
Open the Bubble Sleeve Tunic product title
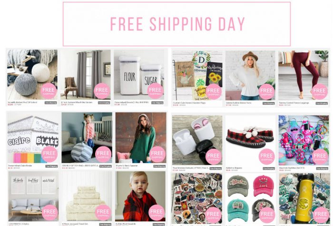(238, 103)
